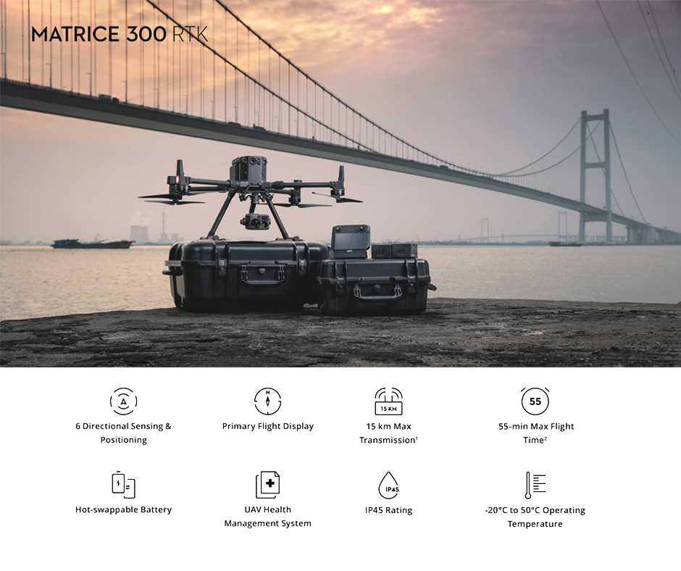The height and width of the screenshot is (571, 681).
Task: Click the operating temperature thermometer icon
Action: tap(535, 484)
